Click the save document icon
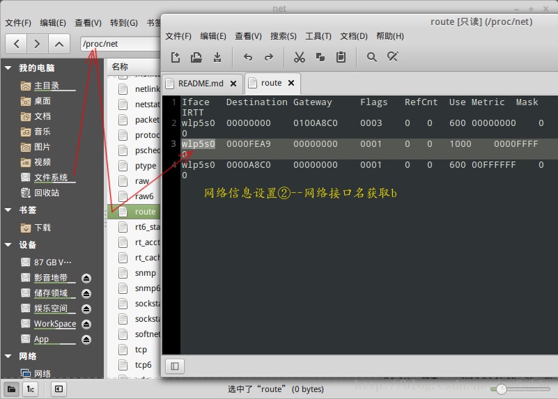This screenshot has width=558, height=399. point(217,57)
